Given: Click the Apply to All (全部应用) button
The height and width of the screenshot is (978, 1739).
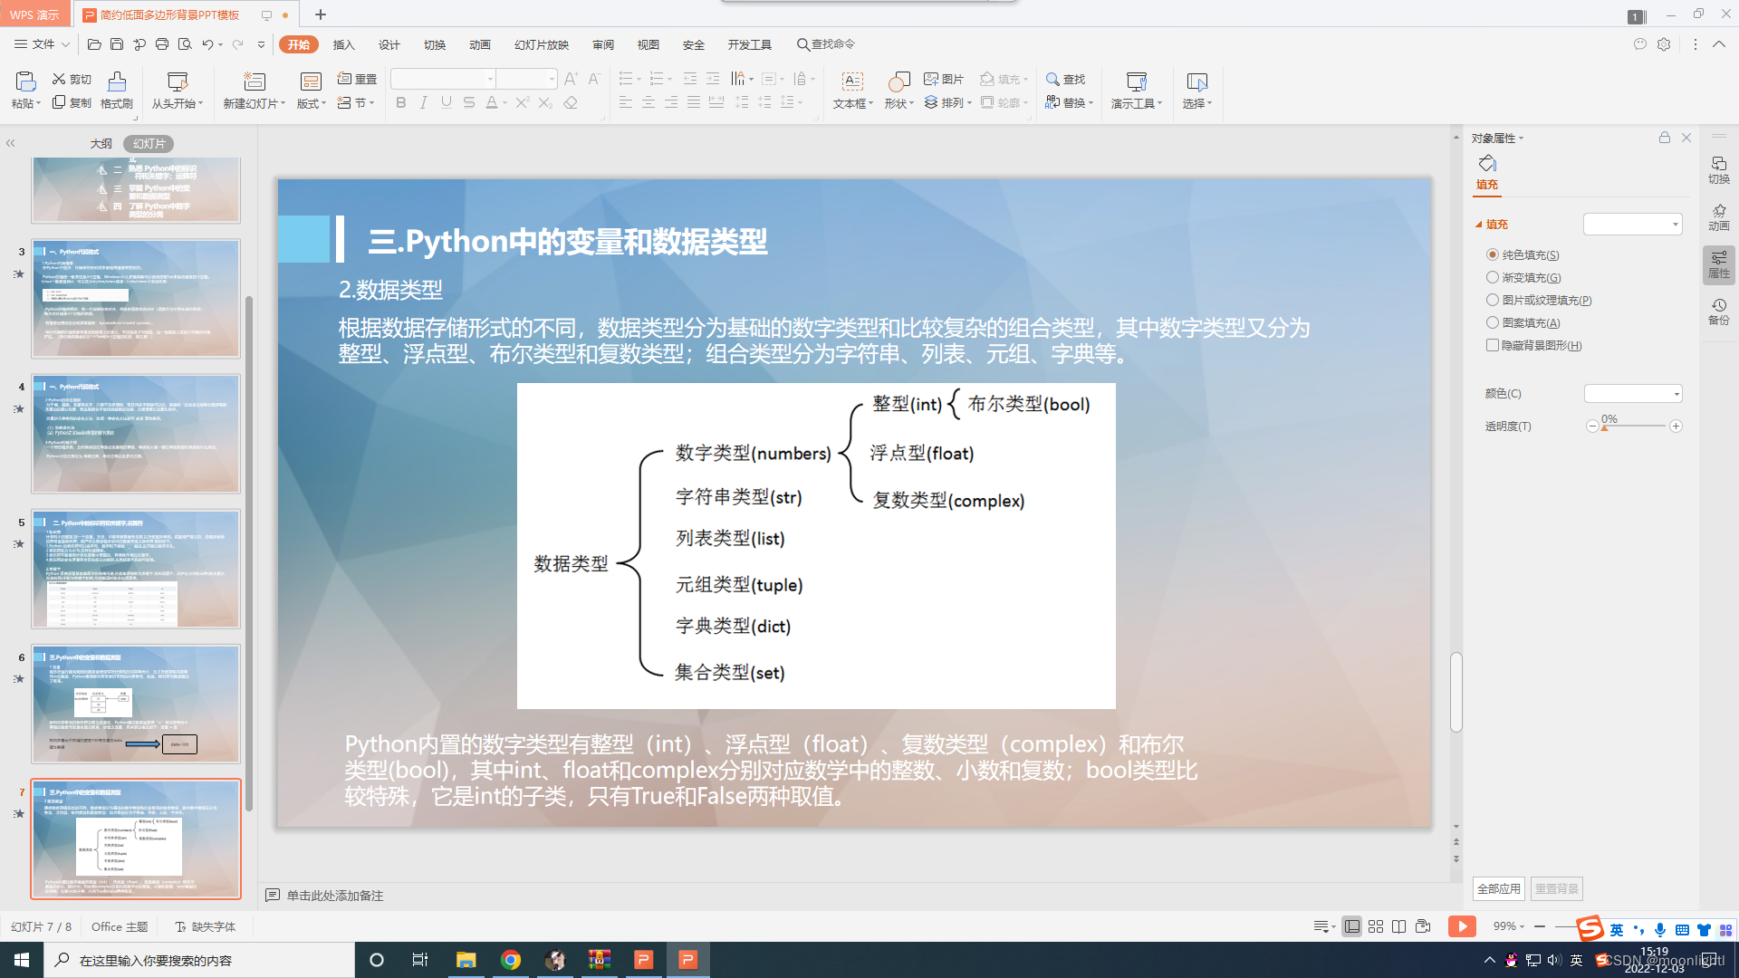Looking at the screenshot, I should [x=1498, y=888].
